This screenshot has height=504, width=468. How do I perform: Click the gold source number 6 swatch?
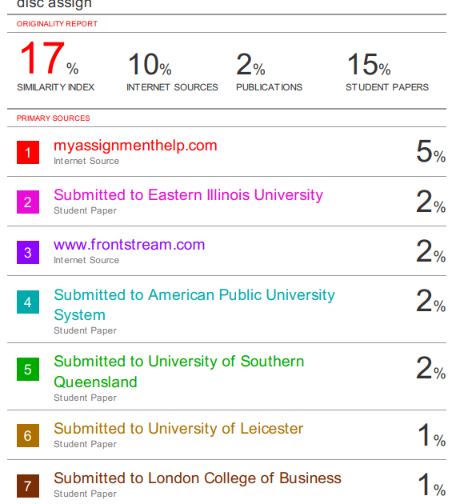28,435
